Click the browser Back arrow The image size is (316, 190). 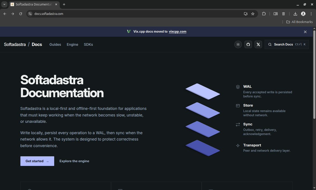(x=5, y=14)
